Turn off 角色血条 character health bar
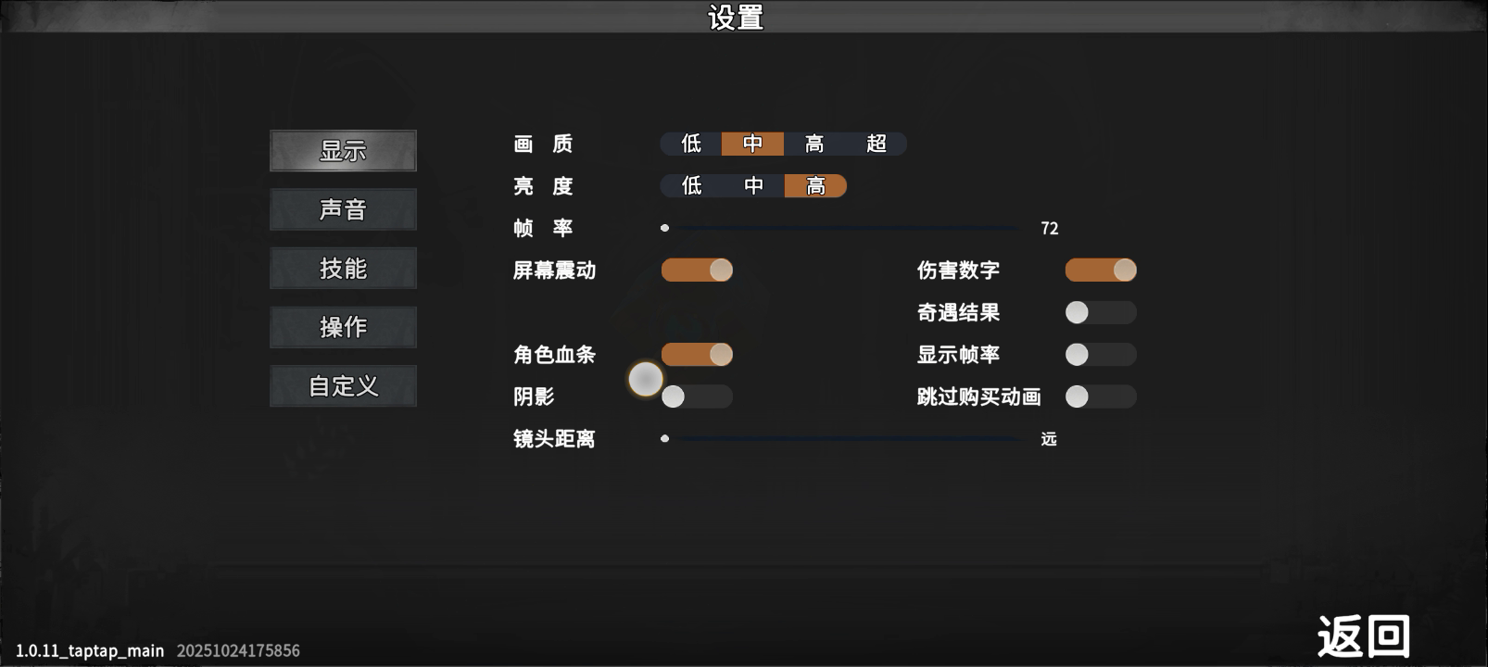1488x667 pixels. pos(697,355)
